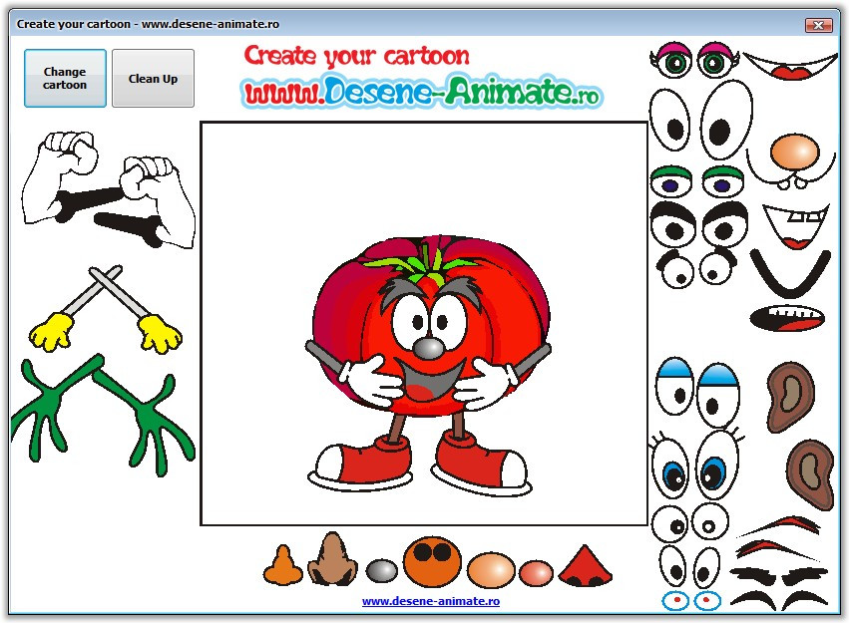This screenshot has width=849, height=623.
Task: Click the Change cartoon button
Action: [65, 79]
